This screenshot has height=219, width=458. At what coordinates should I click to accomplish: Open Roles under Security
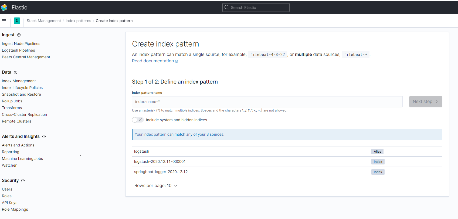click(7, 196)
